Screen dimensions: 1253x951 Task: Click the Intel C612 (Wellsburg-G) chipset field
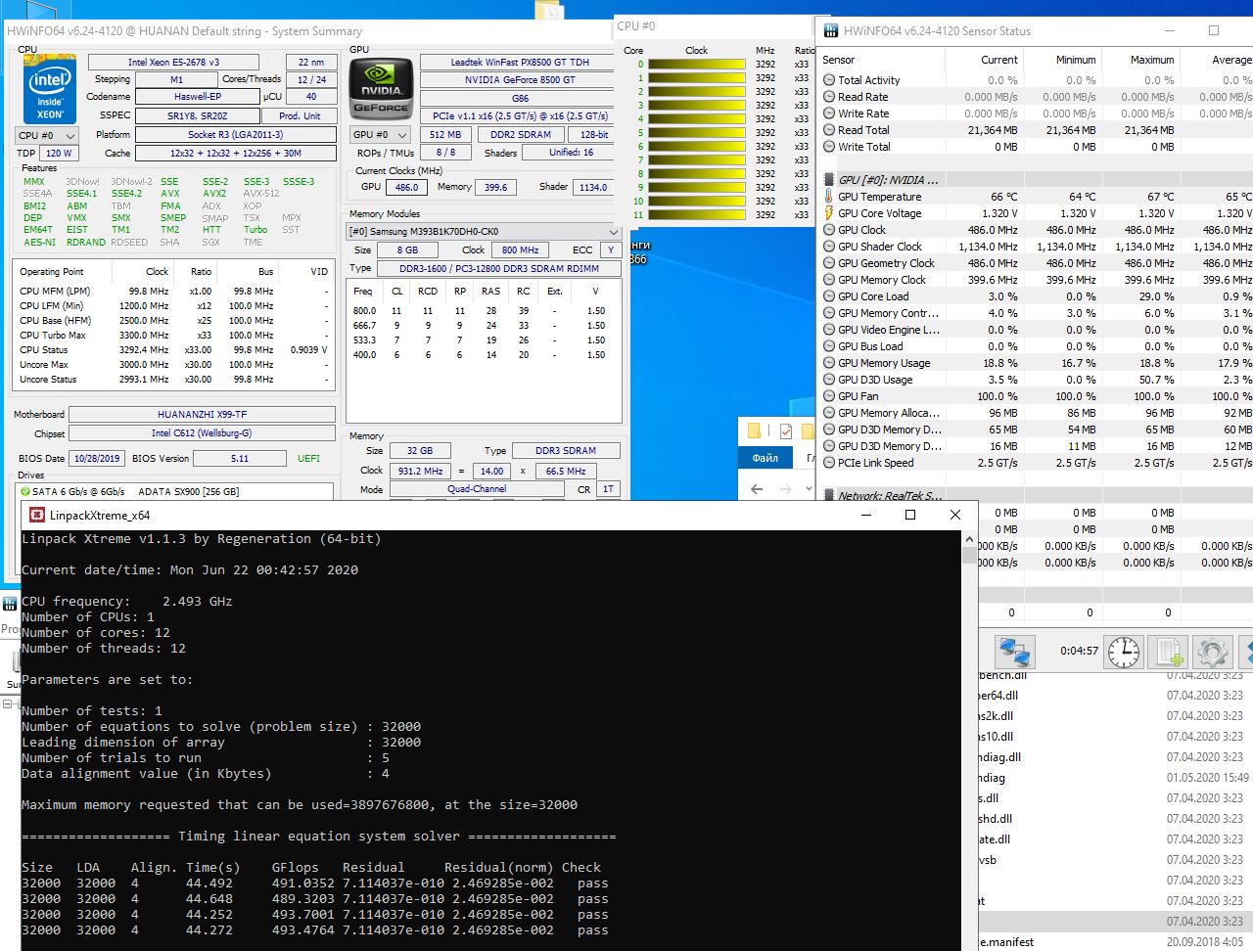coord(202,433)
